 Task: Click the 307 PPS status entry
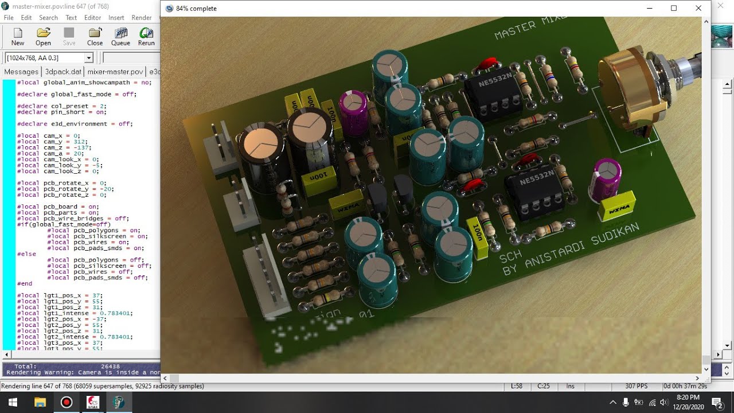tap(636, 386)
